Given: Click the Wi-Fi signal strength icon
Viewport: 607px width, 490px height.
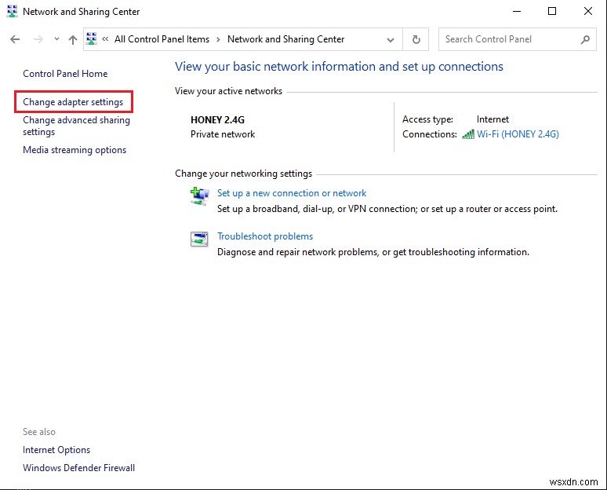Looking at the screenshot, I should click(x=468, y=134).
